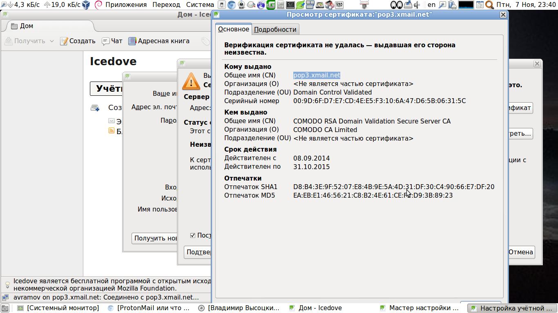Screen dimensions: 558x313
Task: Switch to Дом - Icedove taskbar entry
Action: [330, 308]
